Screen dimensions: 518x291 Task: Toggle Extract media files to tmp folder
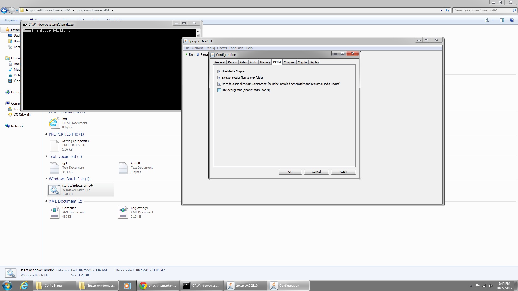(x=219, y=78)
